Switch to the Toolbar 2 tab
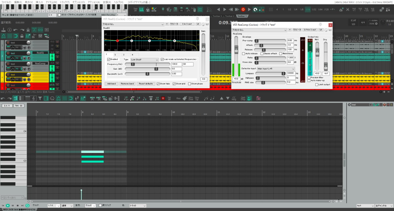This screenshot has width=394, height=211. point(230,16)
